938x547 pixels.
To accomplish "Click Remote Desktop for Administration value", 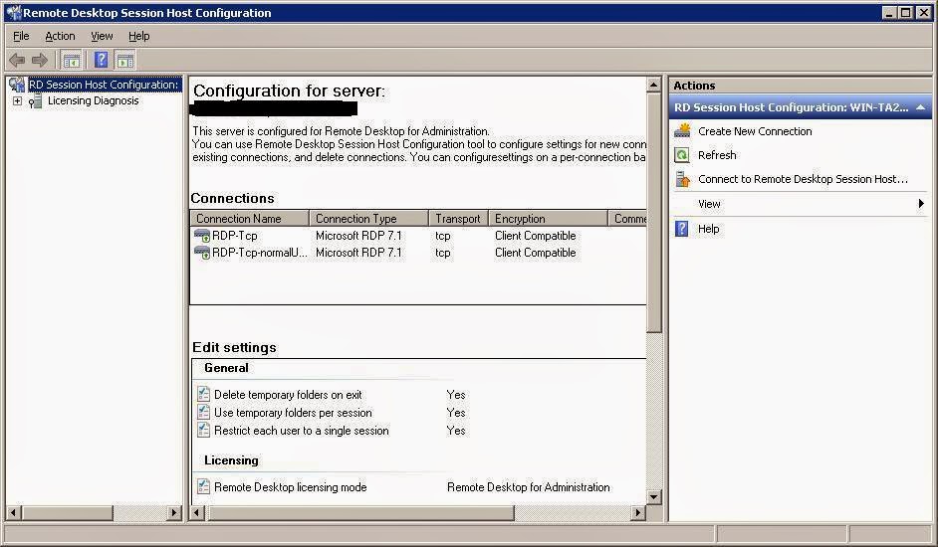I will 528,487.
